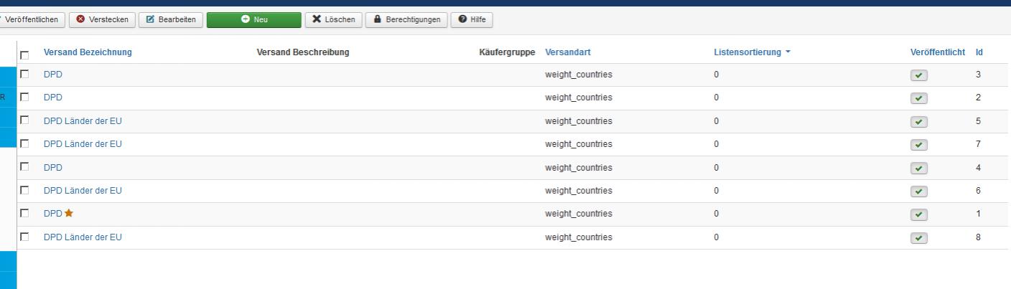The height and width of the screenshot is (289, 1011).
Task: Sort by Listensortierung column arrow
Action: (788, 52)
